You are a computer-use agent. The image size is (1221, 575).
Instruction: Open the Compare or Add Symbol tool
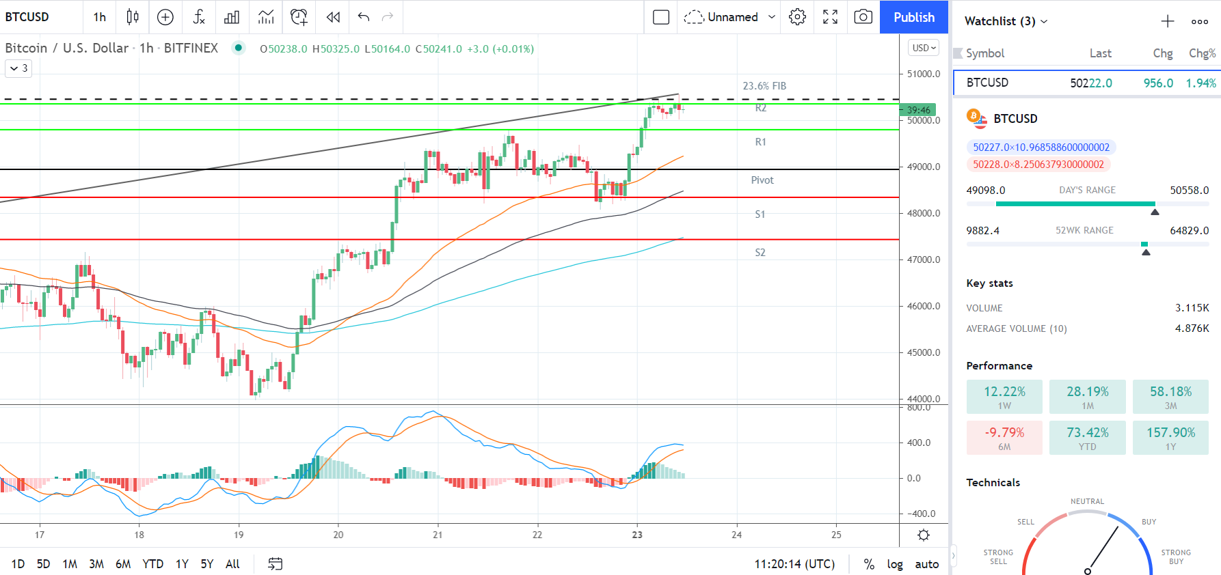165,17
